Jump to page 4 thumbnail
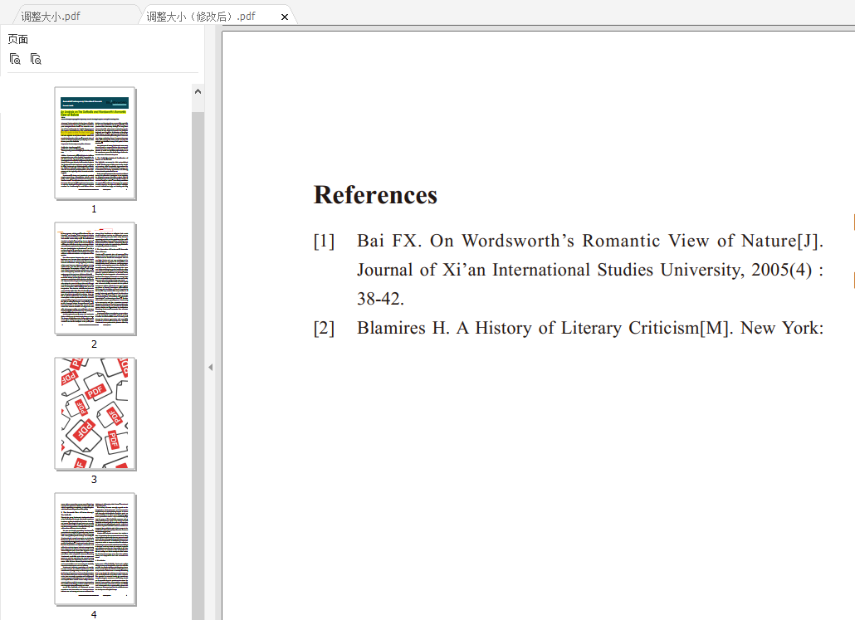Image resolution: width=855 pixels, height=620 pixels. coord(95,549)
